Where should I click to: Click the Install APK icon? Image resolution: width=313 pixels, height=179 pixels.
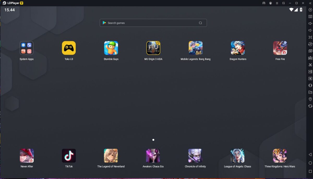pos(310,58)
